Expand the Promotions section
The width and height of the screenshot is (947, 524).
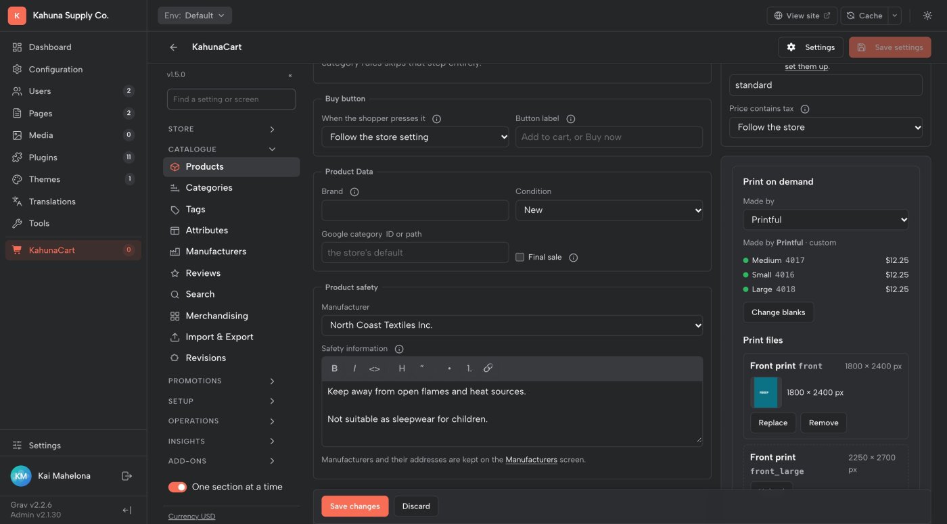(223, 381)
